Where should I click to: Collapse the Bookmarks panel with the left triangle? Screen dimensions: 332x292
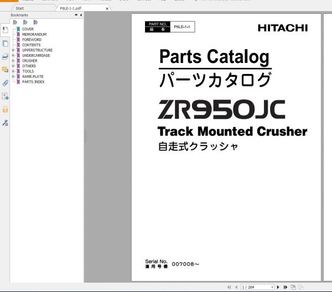(81, 15)
